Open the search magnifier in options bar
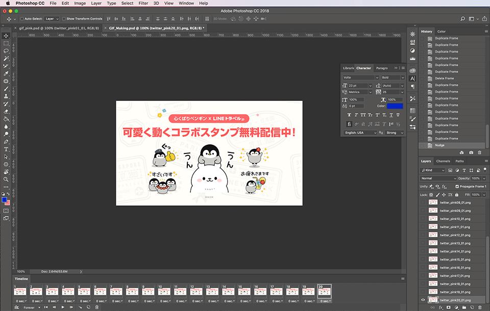Screen dimensions: 490x311 coord(462,19)
